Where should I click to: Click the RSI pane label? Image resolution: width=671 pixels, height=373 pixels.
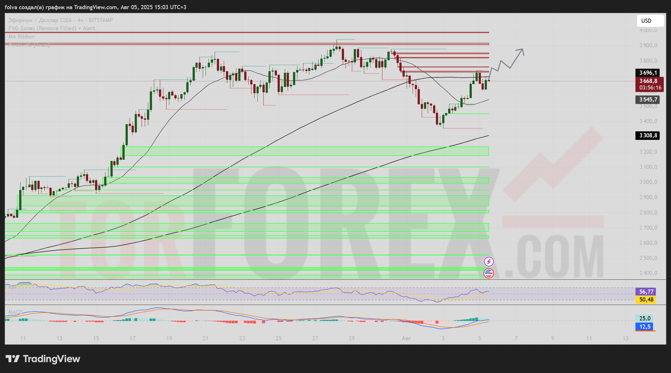coord(12,287)
